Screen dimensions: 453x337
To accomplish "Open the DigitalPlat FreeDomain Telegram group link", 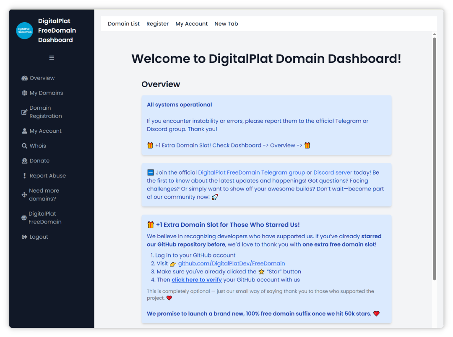I will pyautogui.click(x=251, y=172).
